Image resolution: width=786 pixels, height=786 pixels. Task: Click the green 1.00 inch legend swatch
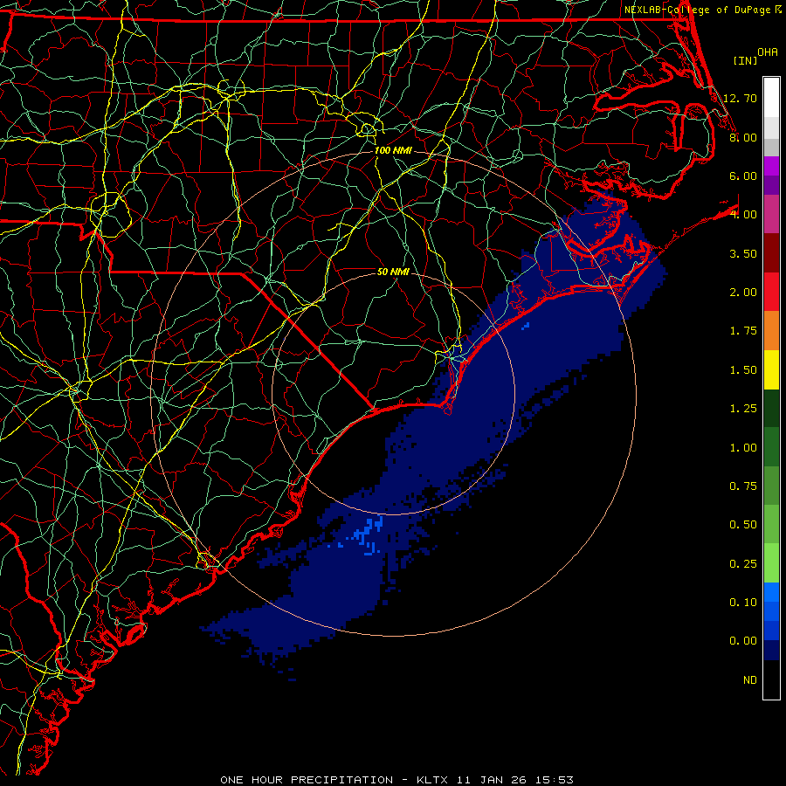[x=771, y=447]
